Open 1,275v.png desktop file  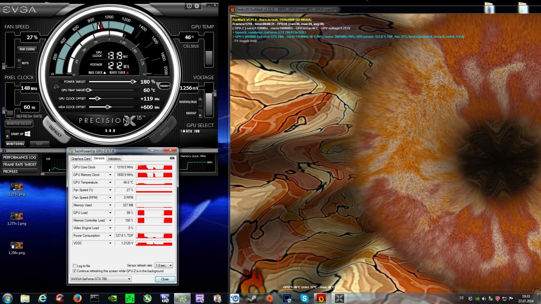tap(16, 189)
